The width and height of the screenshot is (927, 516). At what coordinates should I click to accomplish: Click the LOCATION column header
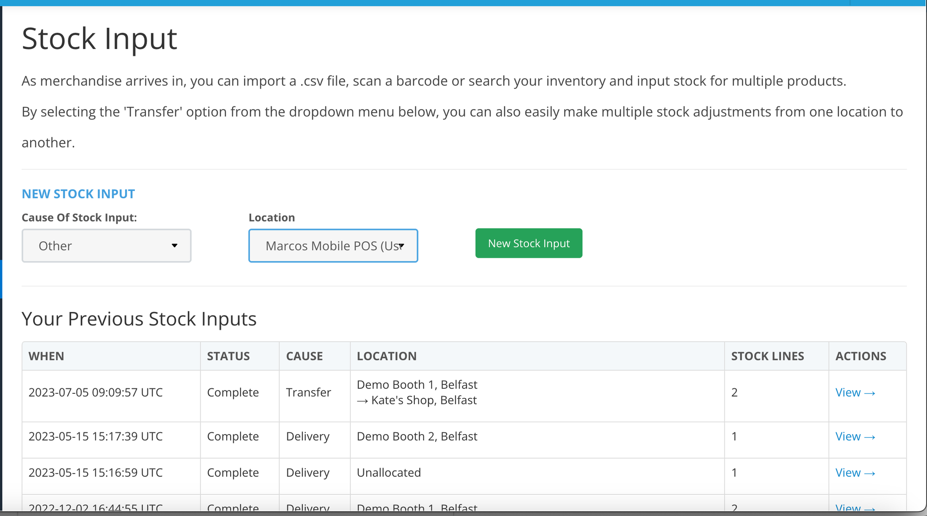[x=387, y=356]
